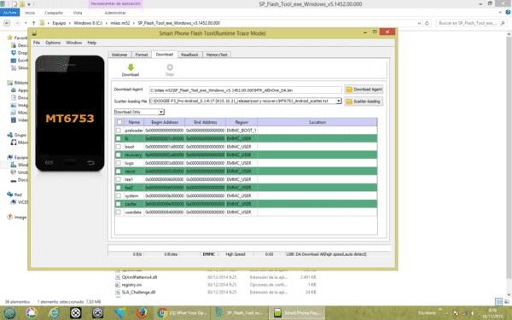
Task: Switch to the Welcome tab
Action: coord(119,55)
